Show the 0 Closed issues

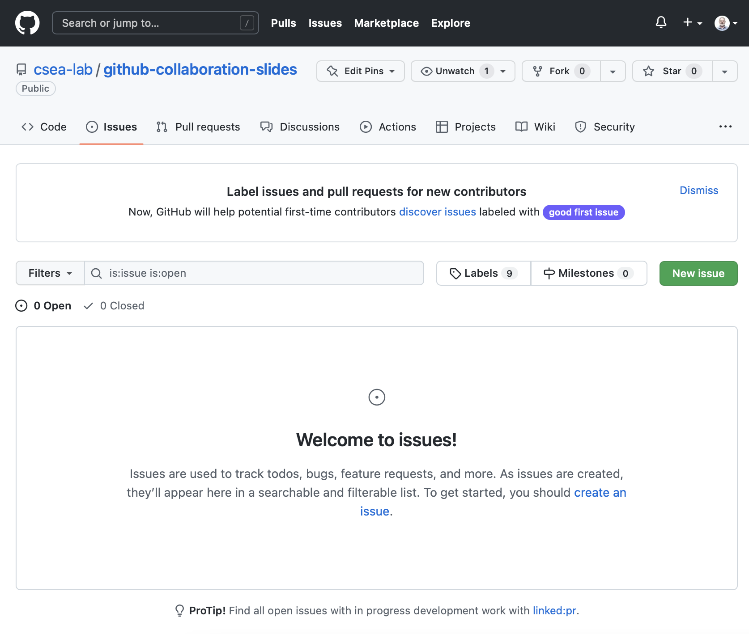click(x=114, y=306)
